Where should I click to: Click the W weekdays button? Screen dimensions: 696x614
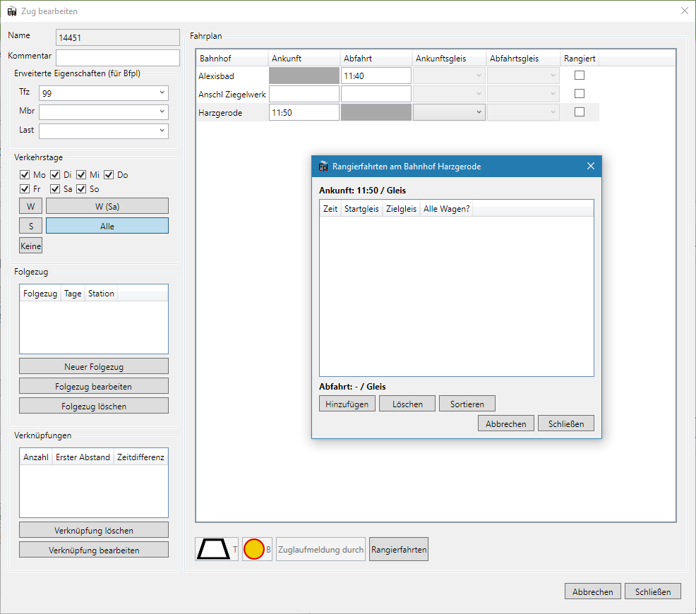[x=30, y=206]
